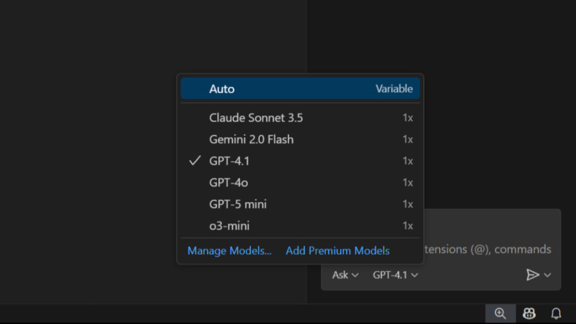The image size is (576, 324).
Task: Click the checkmark beside GPT-4.1
Action: tap(194, 161)
